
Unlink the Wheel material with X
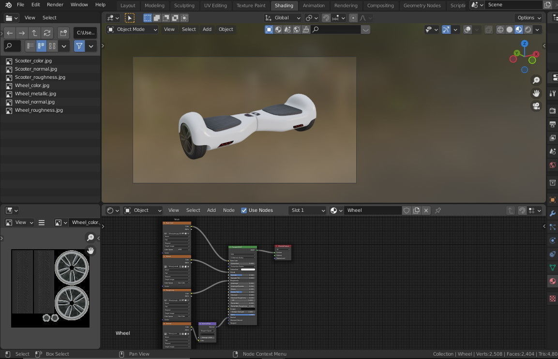426,210
